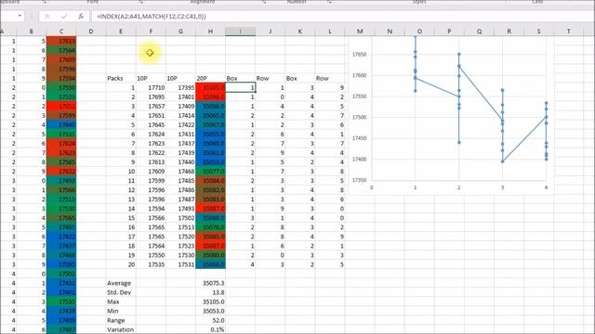This screenshot has width=595, height=334.
Task: Click the '0' label on chart horizontal axis
Action: coord(372,187)
